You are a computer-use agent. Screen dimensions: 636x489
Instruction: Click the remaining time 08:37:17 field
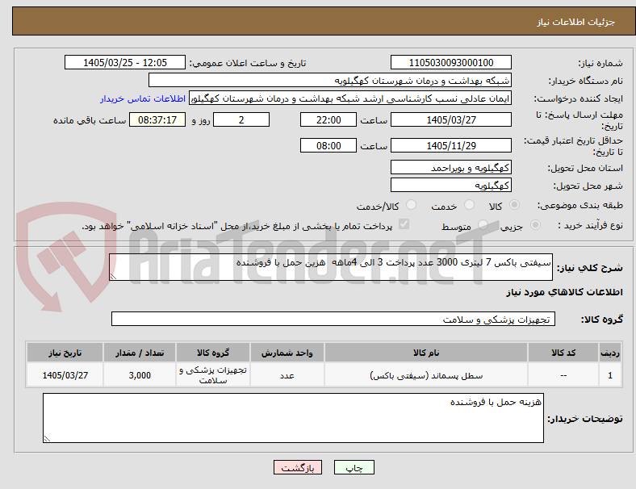point(157,119)
